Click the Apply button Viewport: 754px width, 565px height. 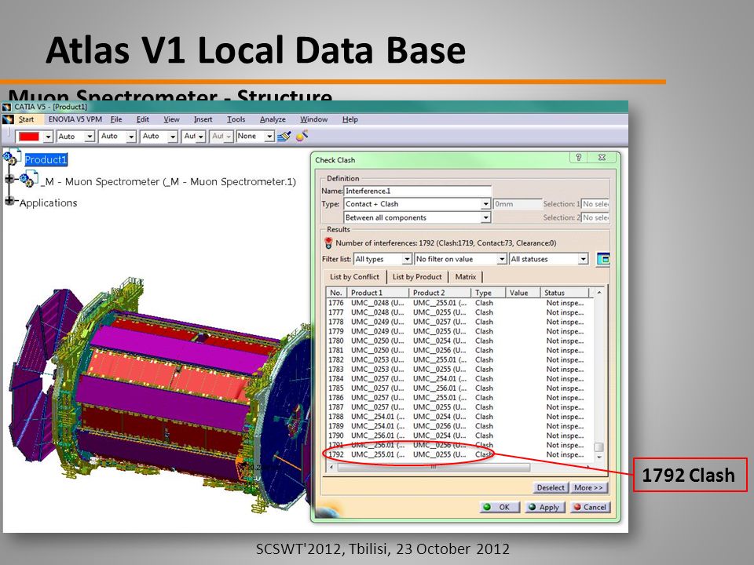coord(545,508)
